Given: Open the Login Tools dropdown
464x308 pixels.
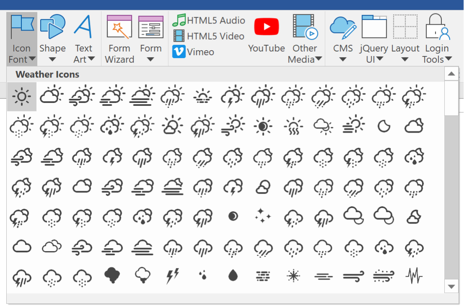Looking at the screenshot, I should (x=437, y=38).
